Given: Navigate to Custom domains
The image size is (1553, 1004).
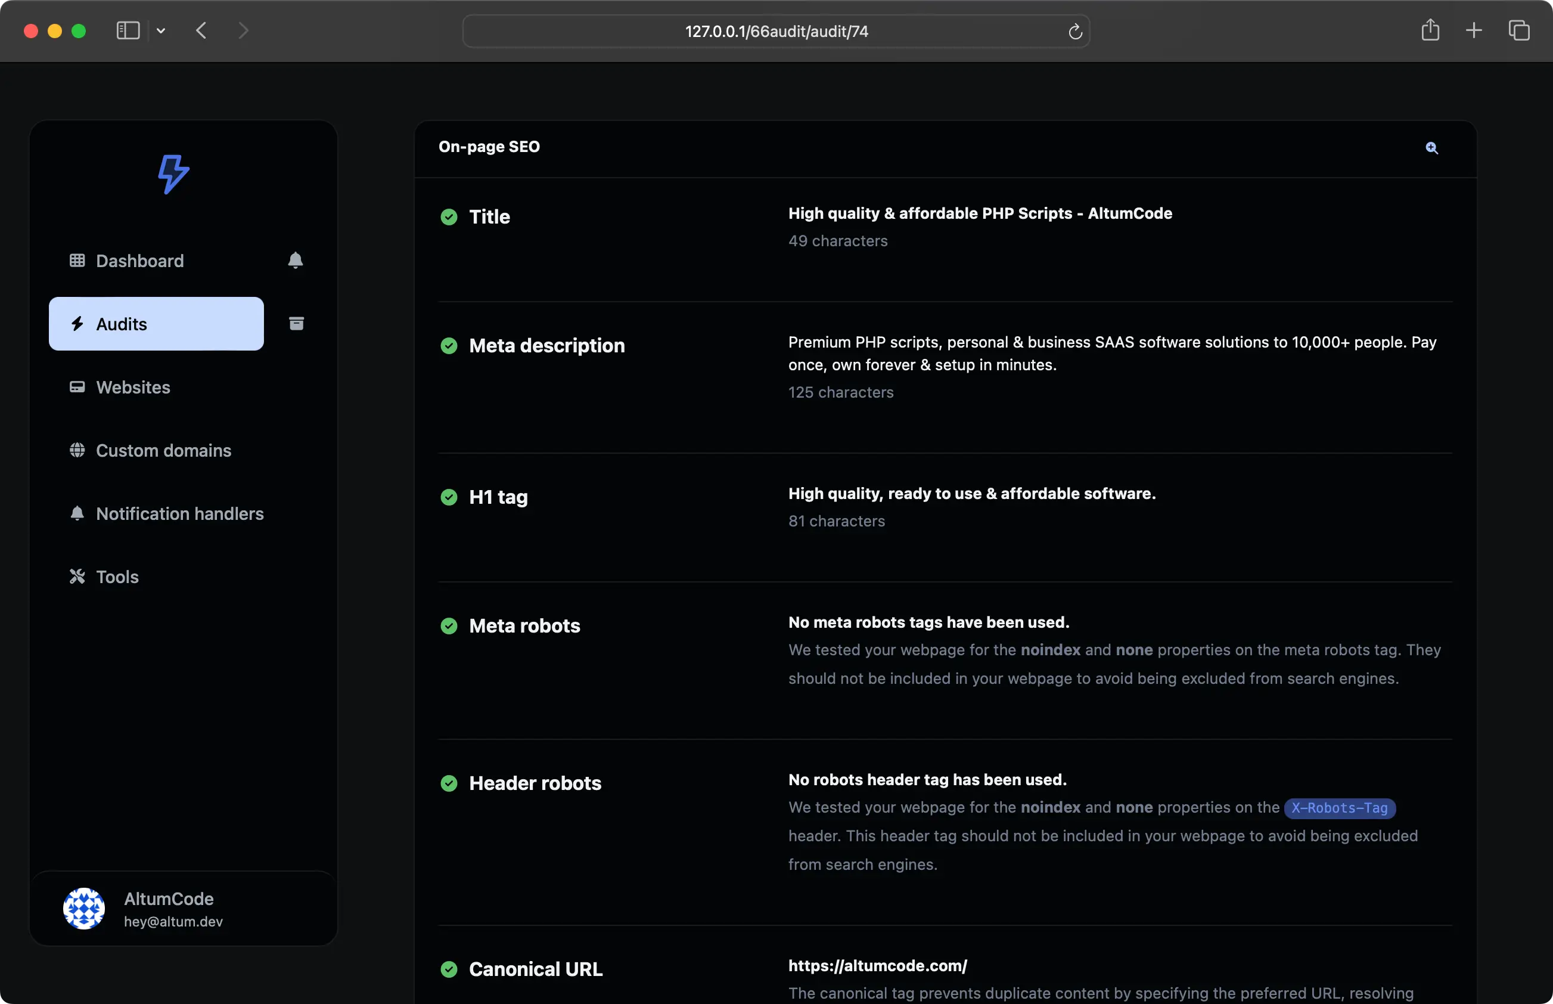Looking at the screenshot, I should point(163,451).
